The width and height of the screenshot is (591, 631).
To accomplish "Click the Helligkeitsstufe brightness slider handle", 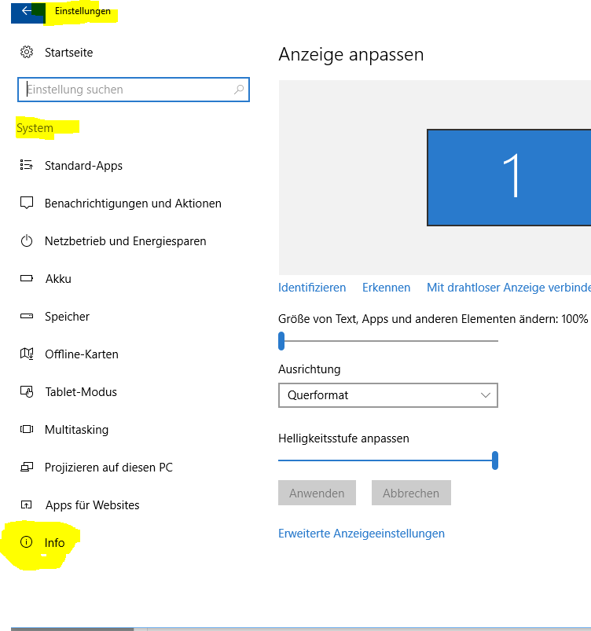I will click(x=495, y=460).
